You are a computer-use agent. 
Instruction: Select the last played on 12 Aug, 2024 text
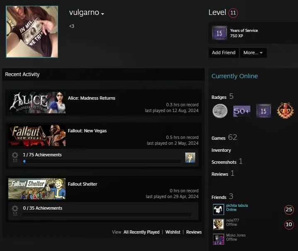(x=172, y=110)
